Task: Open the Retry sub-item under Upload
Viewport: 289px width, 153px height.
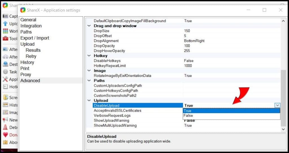Action: [31, 56]
